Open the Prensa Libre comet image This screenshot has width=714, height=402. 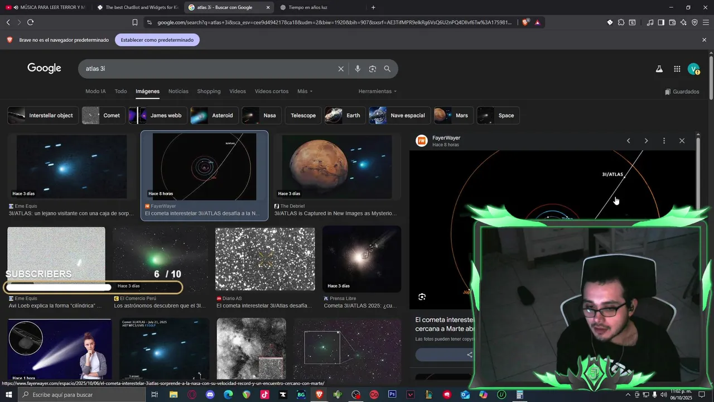[361, 259]
